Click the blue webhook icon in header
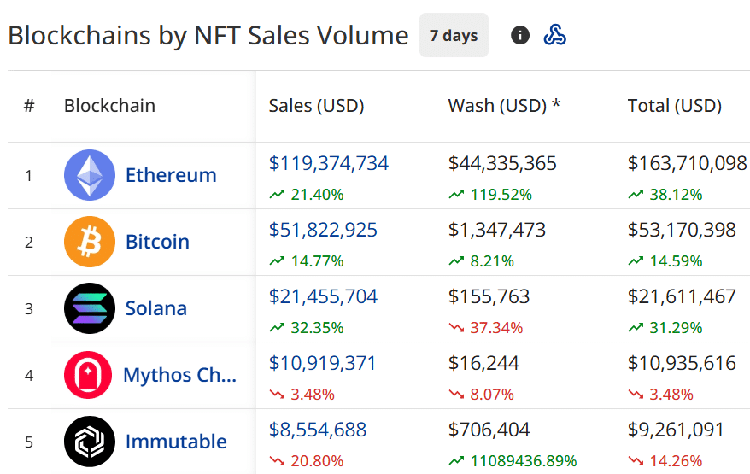 tap(555, 35)
